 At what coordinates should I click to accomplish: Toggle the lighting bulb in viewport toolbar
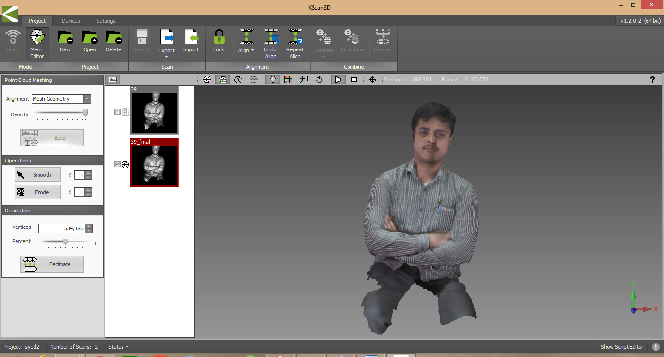(x=273, y=80)
